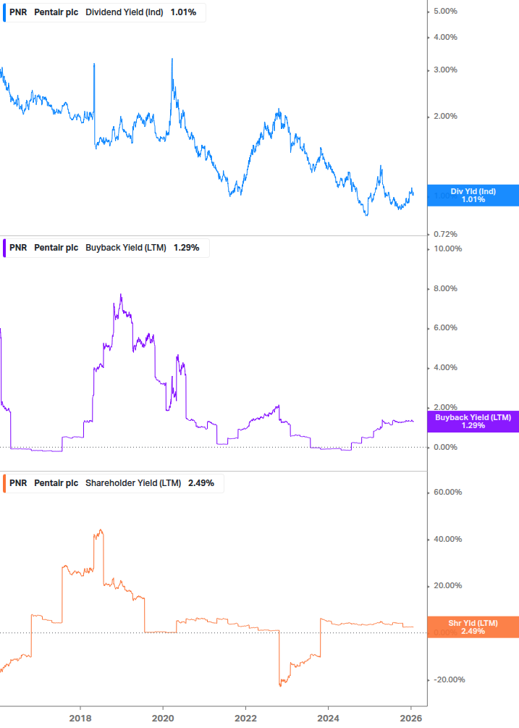The image size is (519, 728).
Task: Click the 8.00% tick in buyback yield axis
Action: point(445,289)
